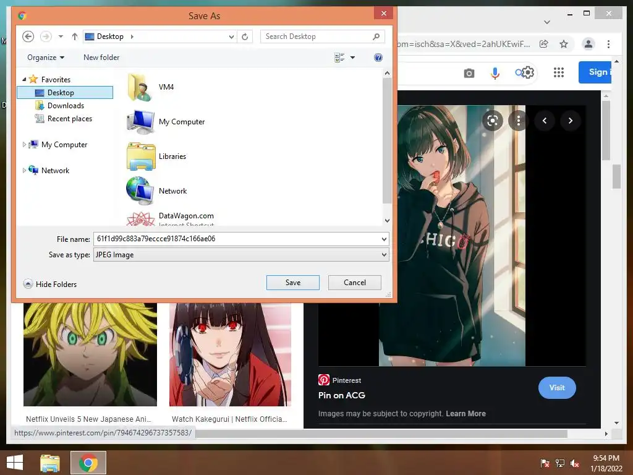The image size is (633, 475).
Task: Expand the address bar path dropdown
Action: tap(231, 36)
